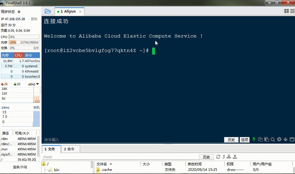Switch to the 2 命令 tab
This screenshot has height=174, width=295.
coord(69,149)
